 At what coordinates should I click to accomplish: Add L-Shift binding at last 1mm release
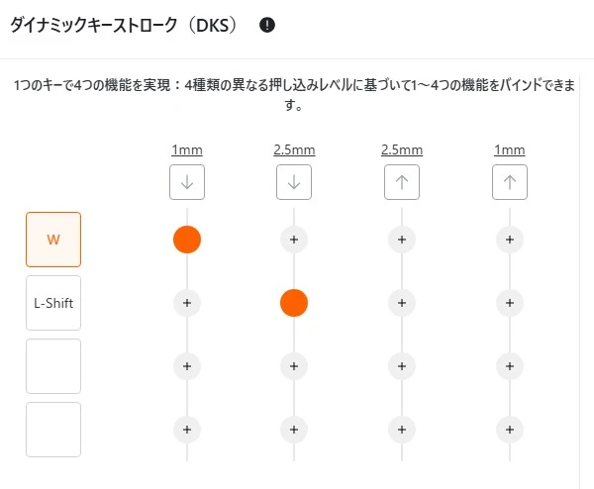[x=509, y=303]
